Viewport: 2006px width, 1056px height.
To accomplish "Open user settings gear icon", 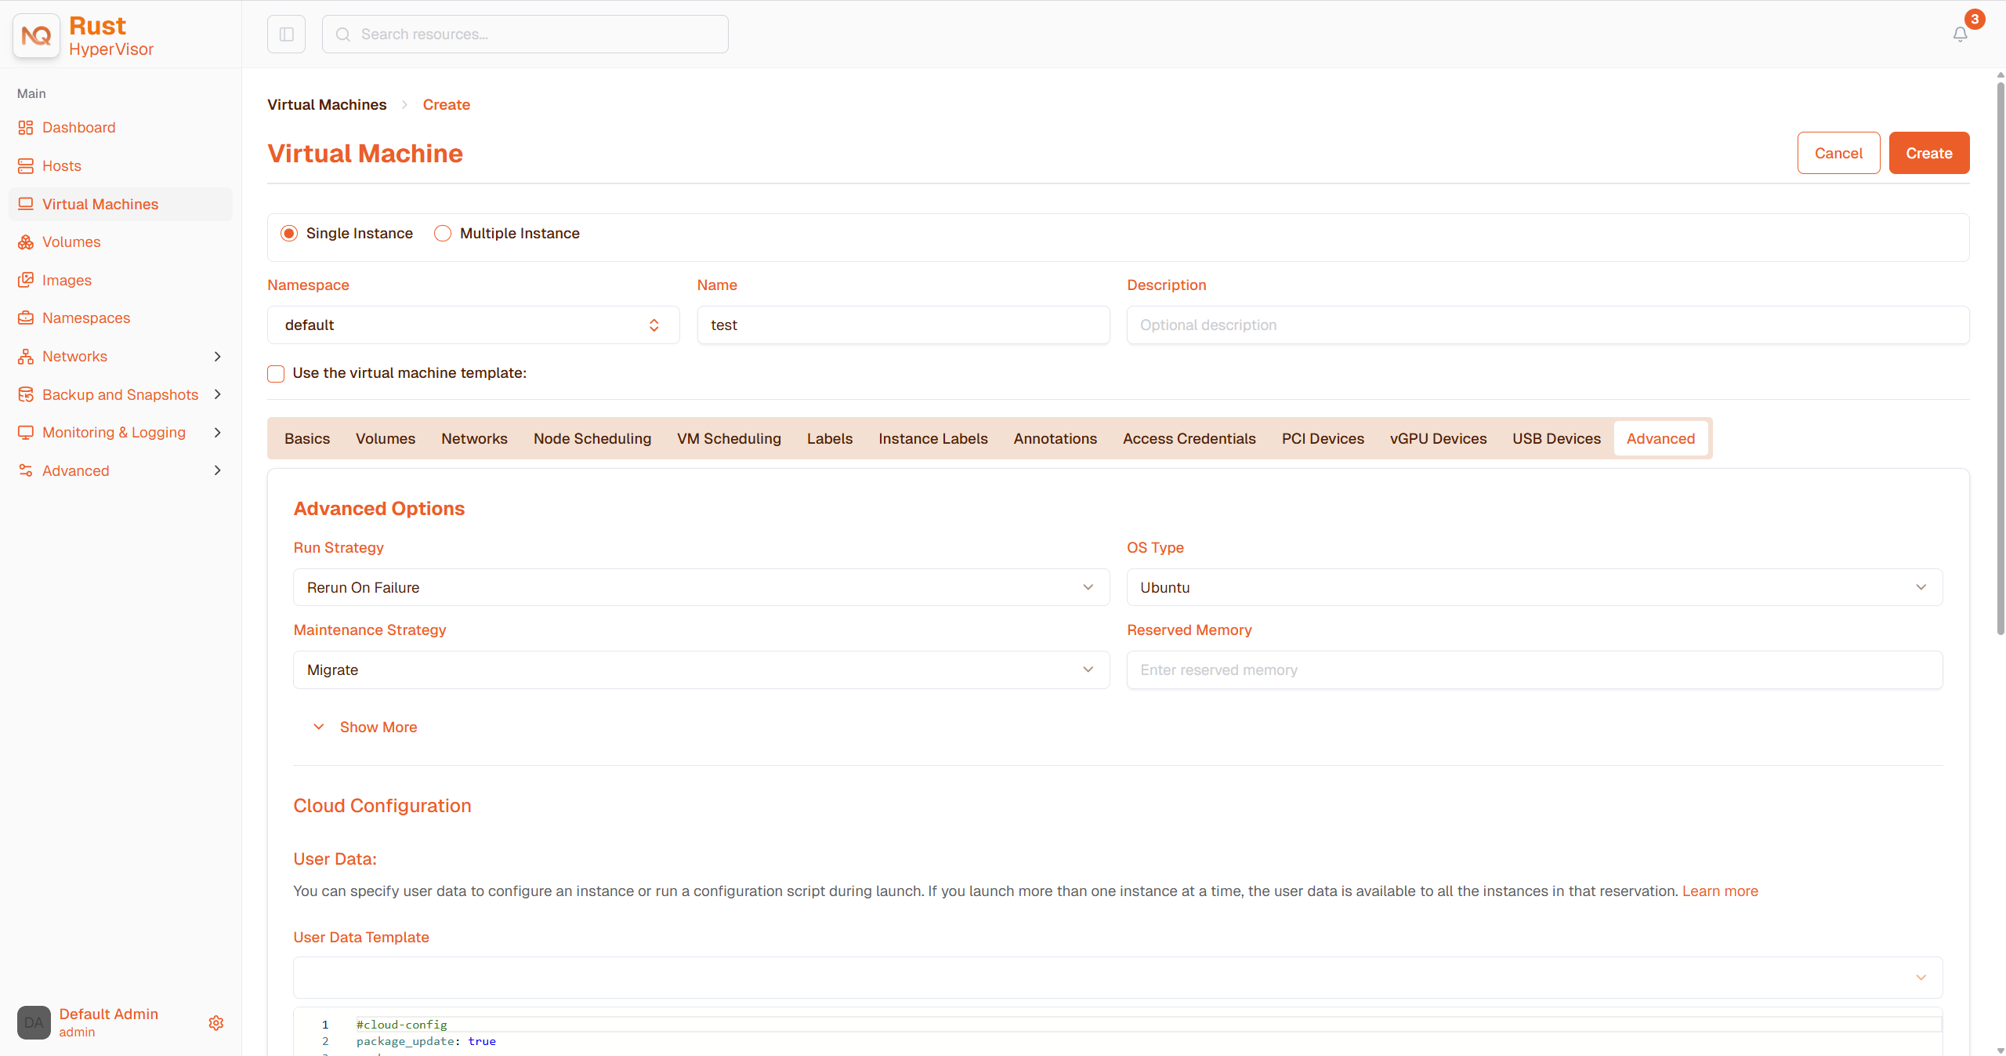I will pyautogui.click(x=216, y=1022).
